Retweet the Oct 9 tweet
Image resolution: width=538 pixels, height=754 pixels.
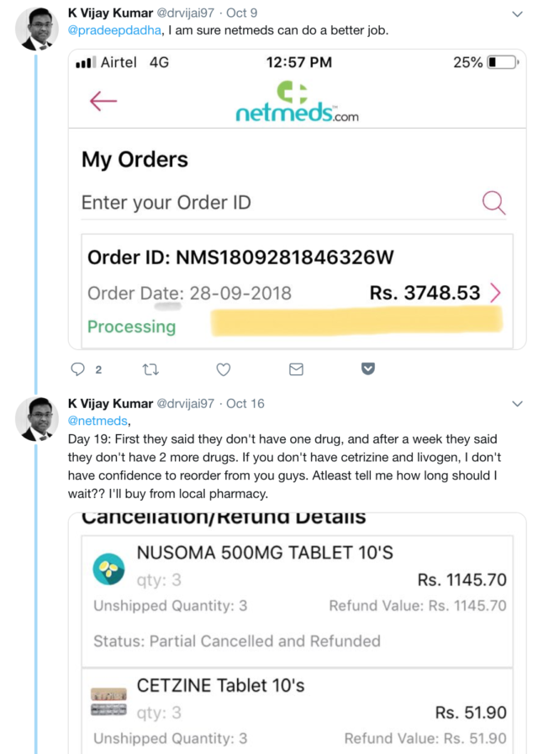150,369
